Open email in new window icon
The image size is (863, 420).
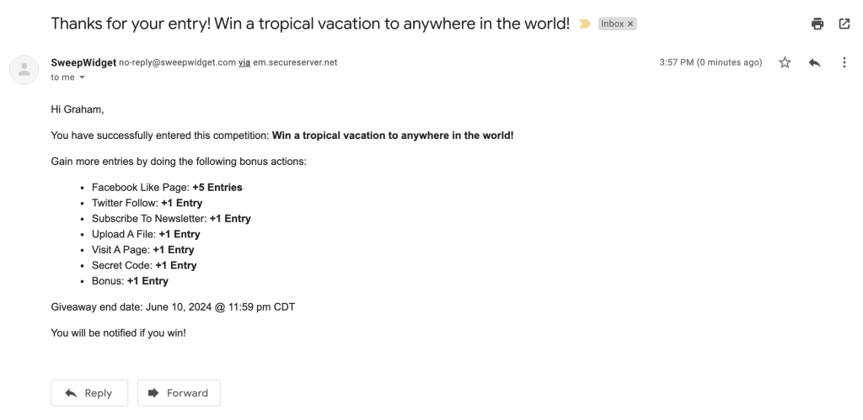(844, 24)
